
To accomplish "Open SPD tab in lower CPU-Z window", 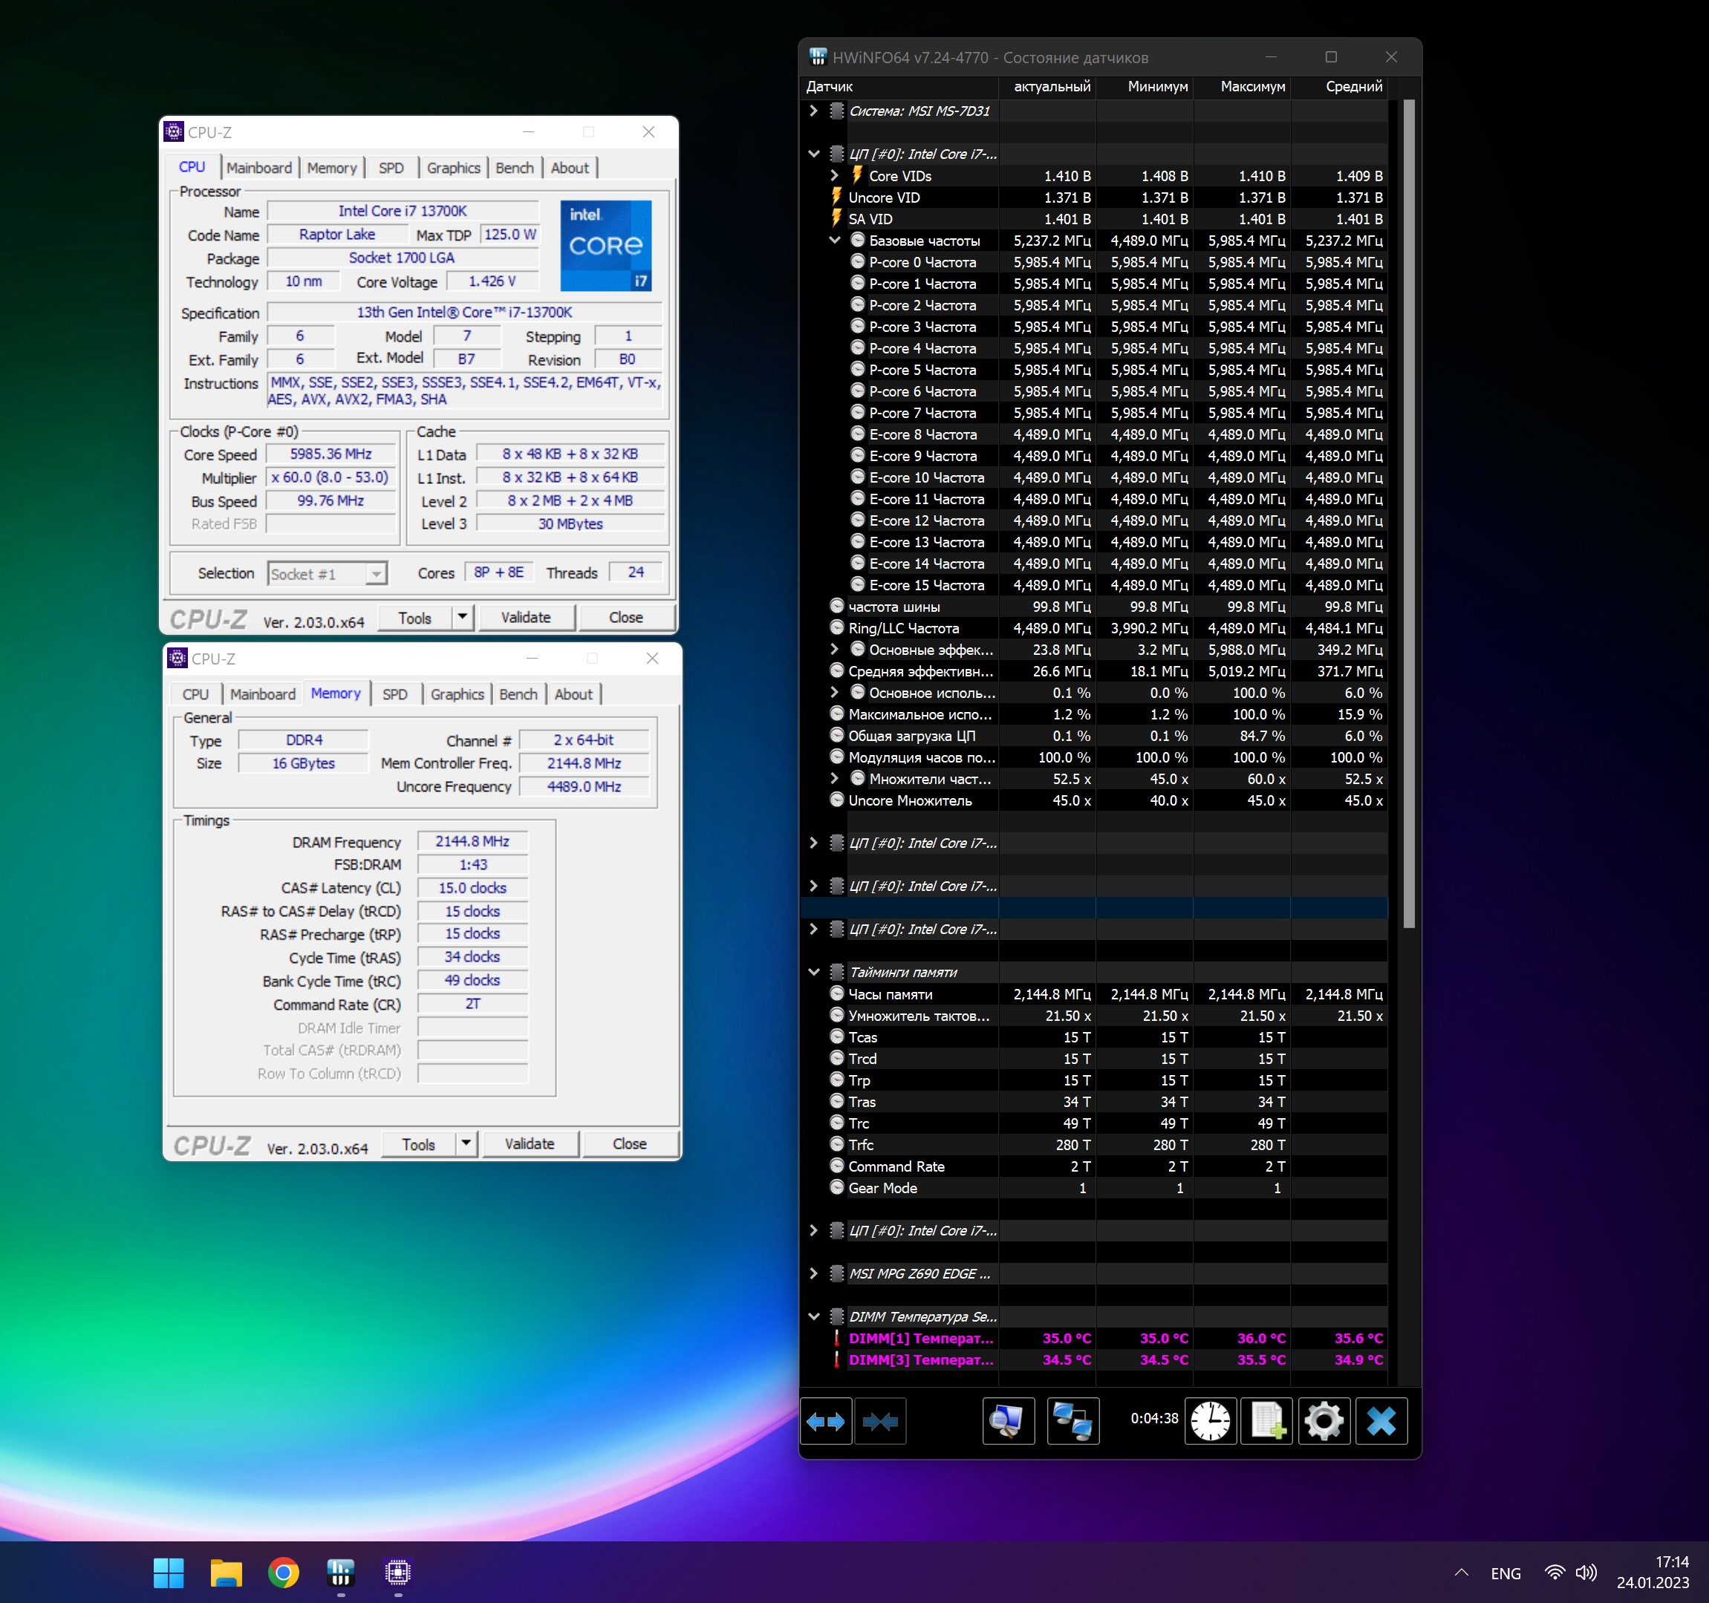I will (x=394, y=693).
